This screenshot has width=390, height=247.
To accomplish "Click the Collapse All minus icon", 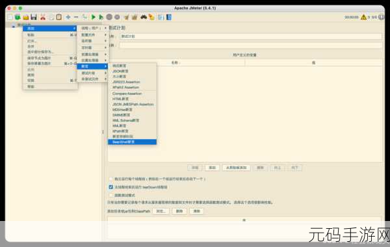I will click(x=76, y=17).
